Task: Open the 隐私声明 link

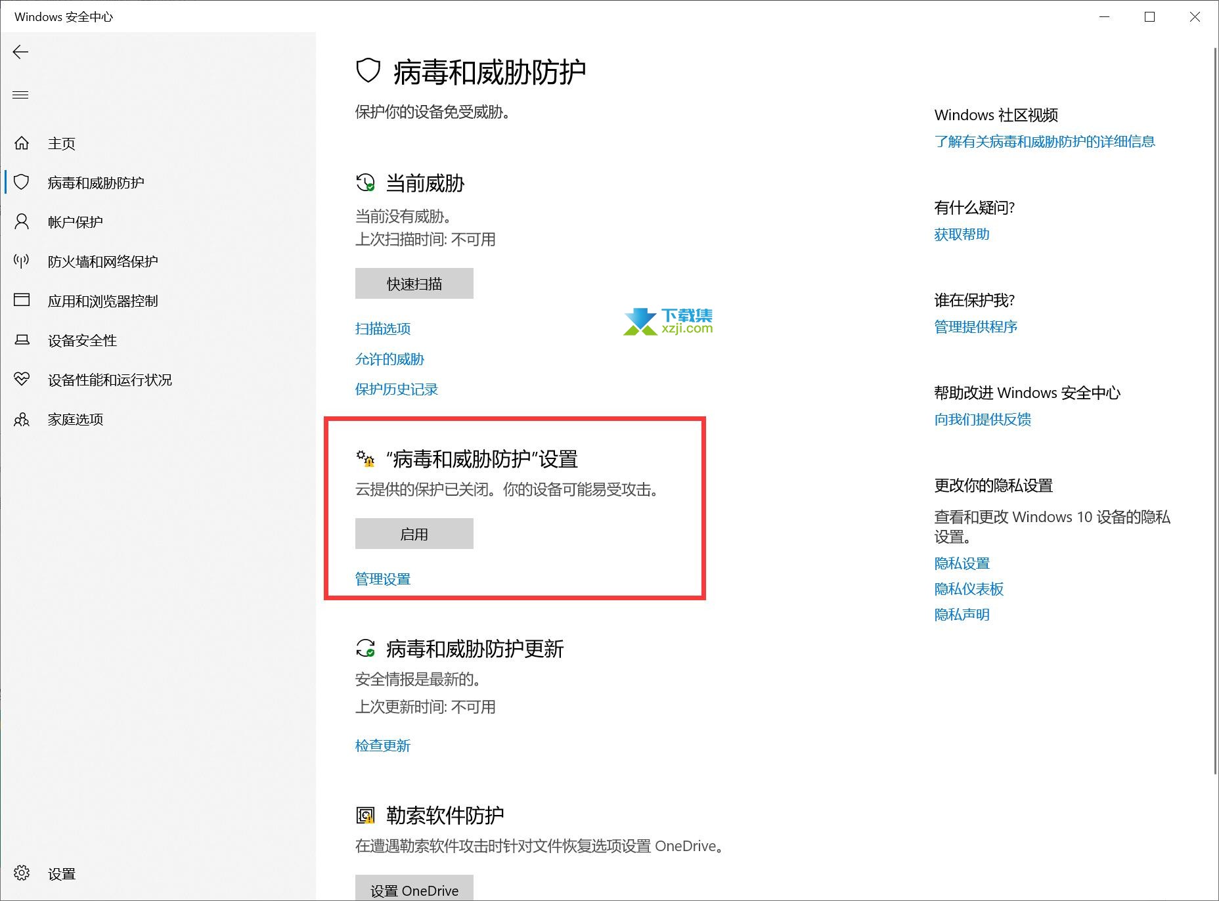Action: (x=962, y=615)
